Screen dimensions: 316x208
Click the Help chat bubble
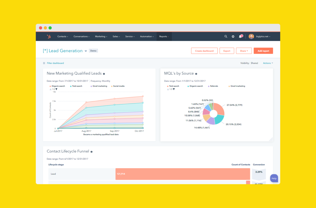pos(274,178)
